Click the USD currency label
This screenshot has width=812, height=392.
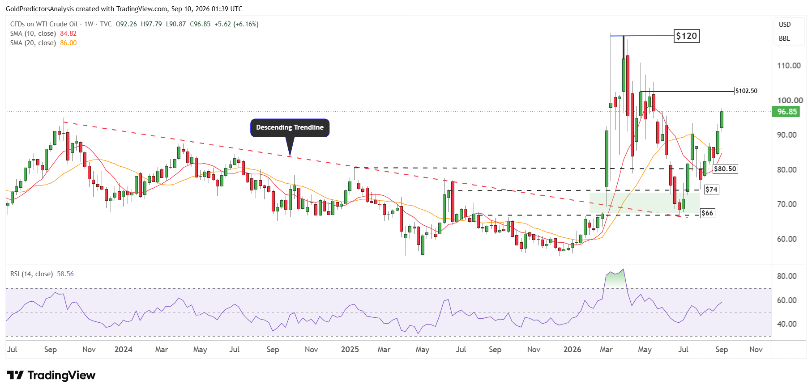click(785, 25)
